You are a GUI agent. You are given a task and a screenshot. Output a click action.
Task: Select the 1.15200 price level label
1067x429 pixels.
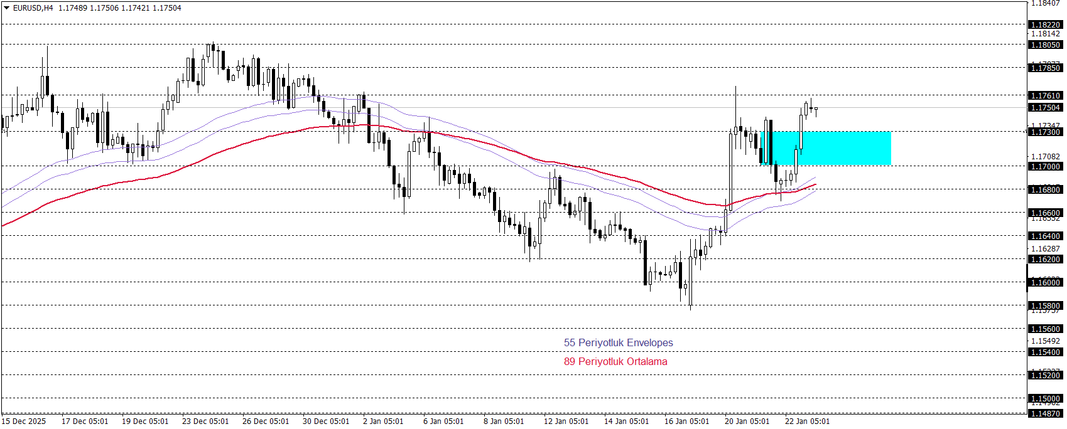click(1045, 376)
